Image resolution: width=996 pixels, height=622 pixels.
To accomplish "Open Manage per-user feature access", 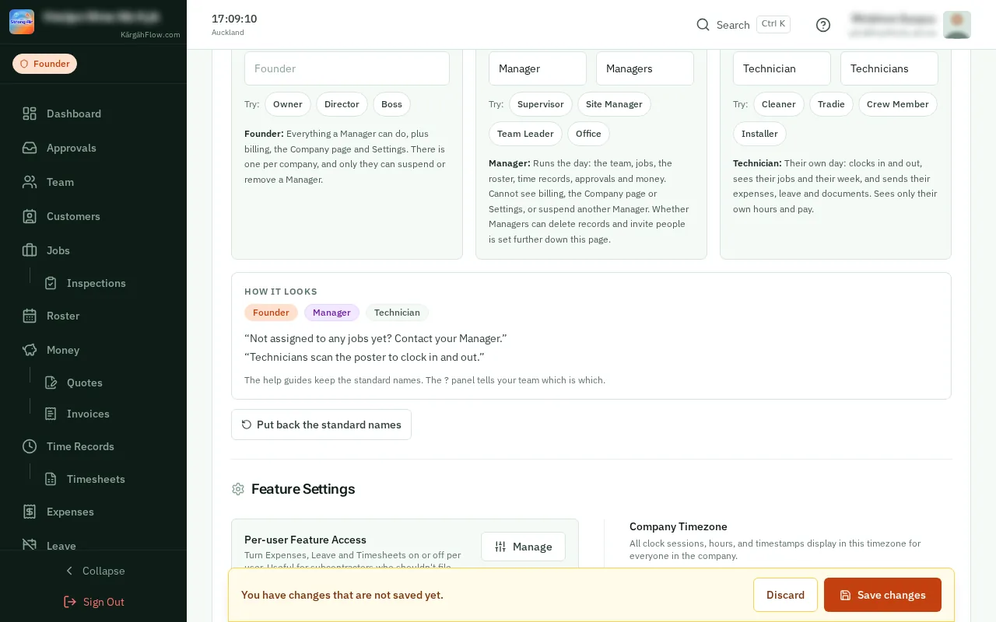I will (523, 547).
